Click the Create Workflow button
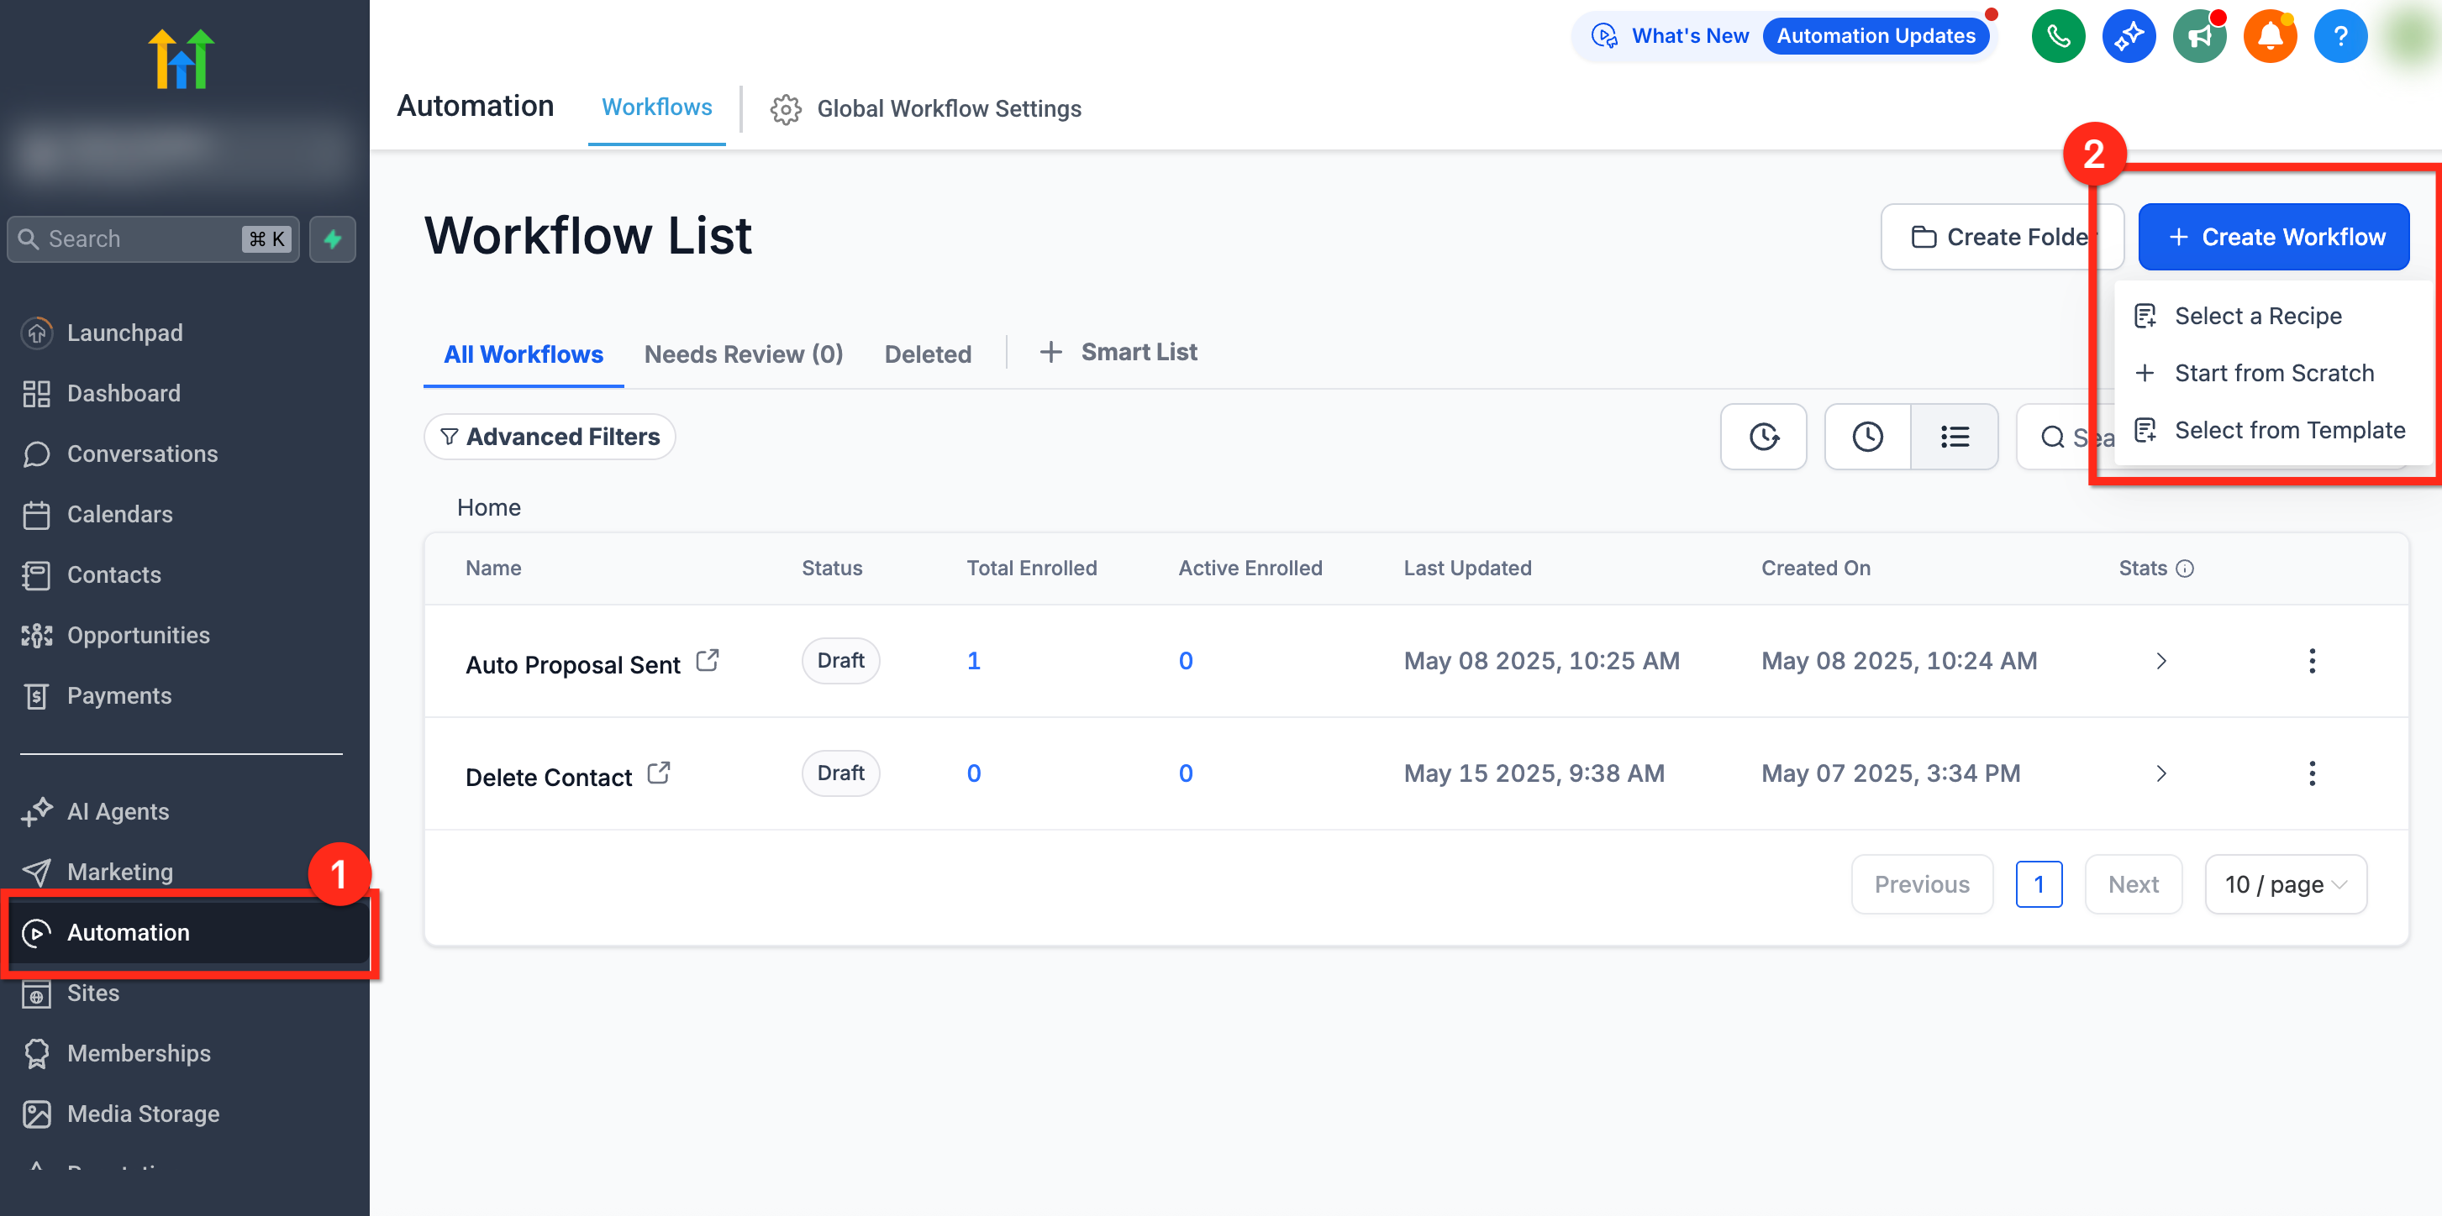Viewport: 2442px width, 1216px height. (x=2273, y=237)
